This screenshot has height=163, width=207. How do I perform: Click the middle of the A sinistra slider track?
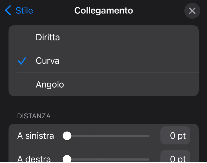click(108, 136)
